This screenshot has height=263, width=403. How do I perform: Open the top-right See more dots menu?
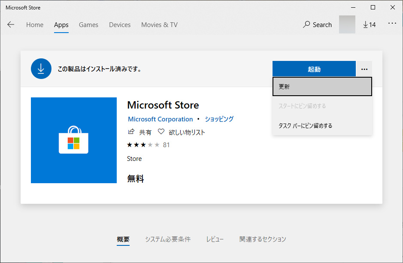pyautogui.click(x=392, y=23)
